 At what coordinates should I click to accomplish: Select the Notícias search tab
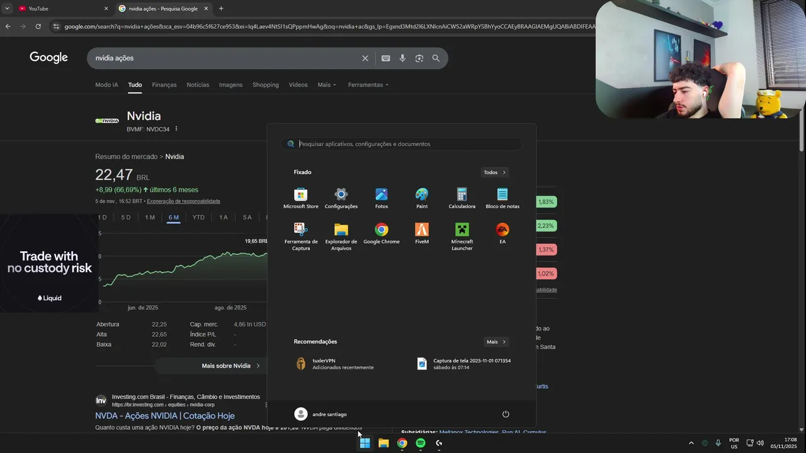pos(198,85)
